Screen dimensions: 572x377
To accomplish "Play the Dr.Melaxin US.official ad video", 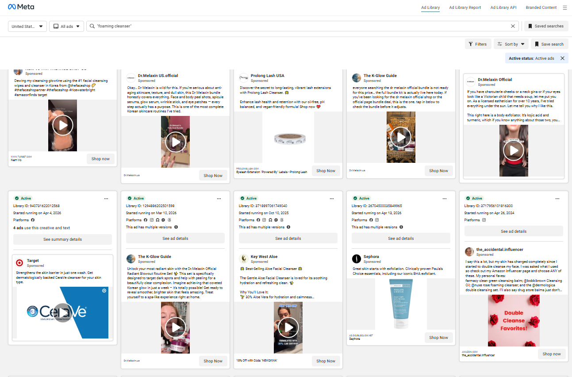I will coord(176,142).
